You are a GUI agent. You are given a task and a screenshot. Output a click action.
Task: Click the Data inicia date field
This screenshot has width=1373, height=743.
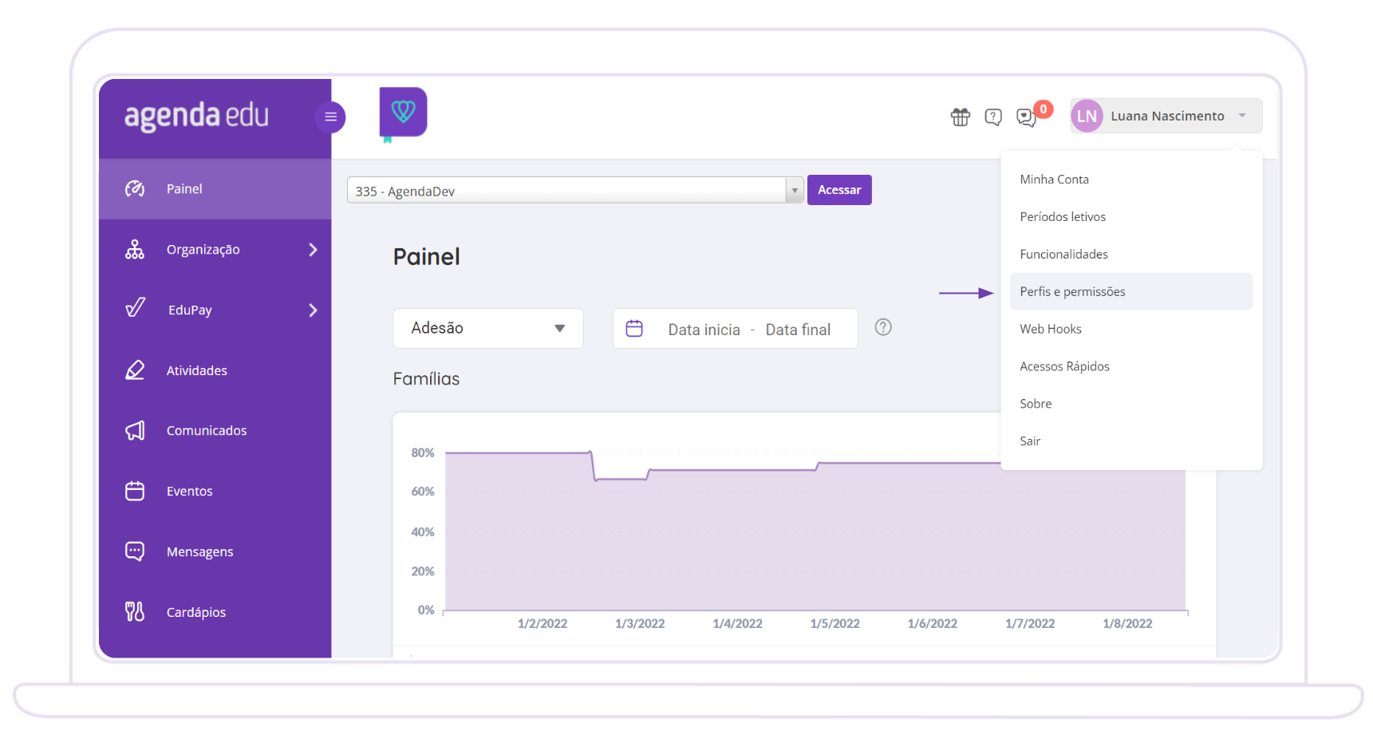704,330
